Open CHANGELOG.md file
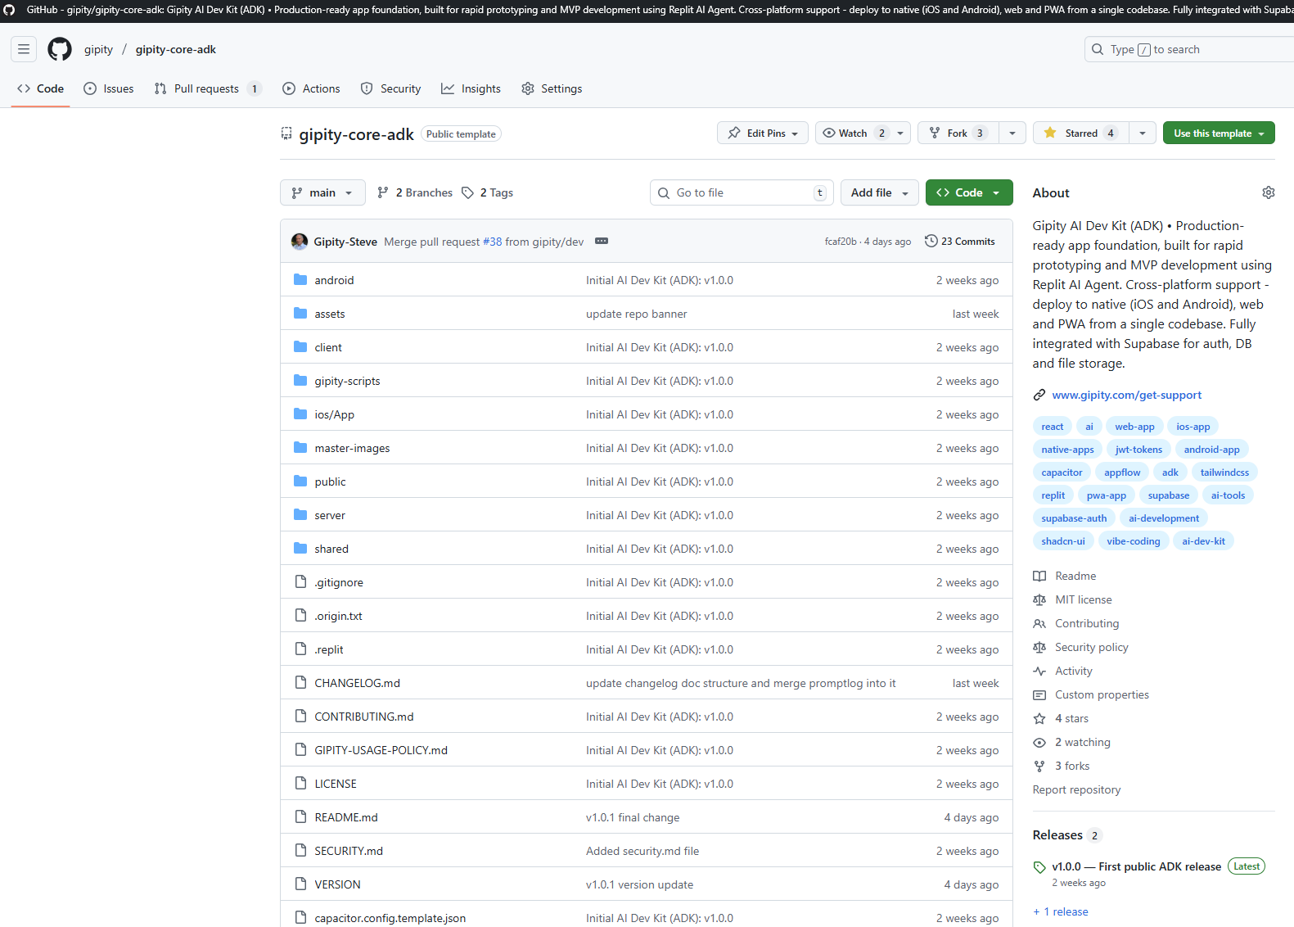1294x927 pixels. click(358, 683)
